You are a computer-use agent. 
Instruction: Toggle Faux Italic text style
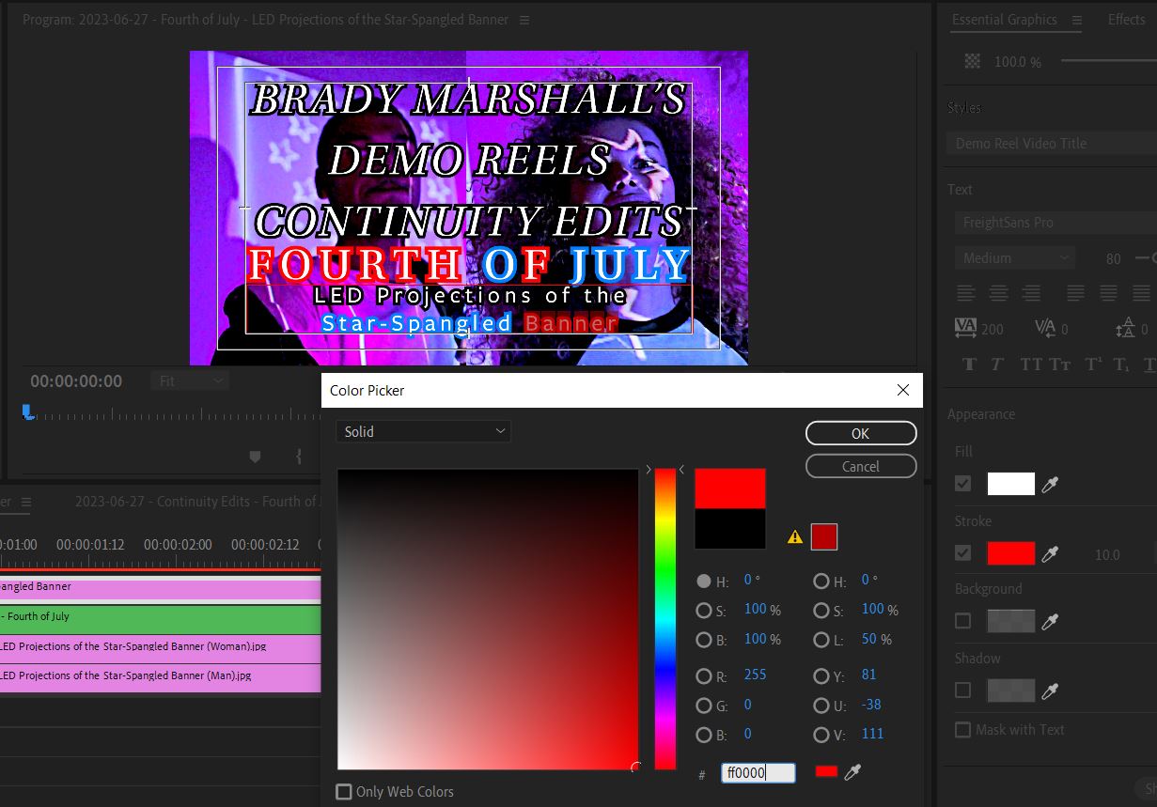997,365
